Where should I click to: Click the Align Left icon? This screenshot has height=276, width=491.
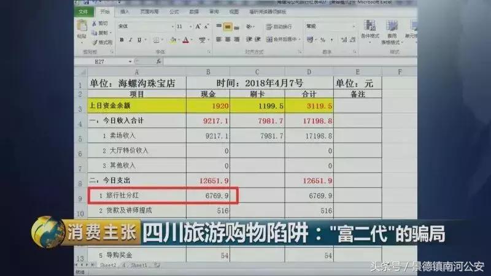click(219, 39)
